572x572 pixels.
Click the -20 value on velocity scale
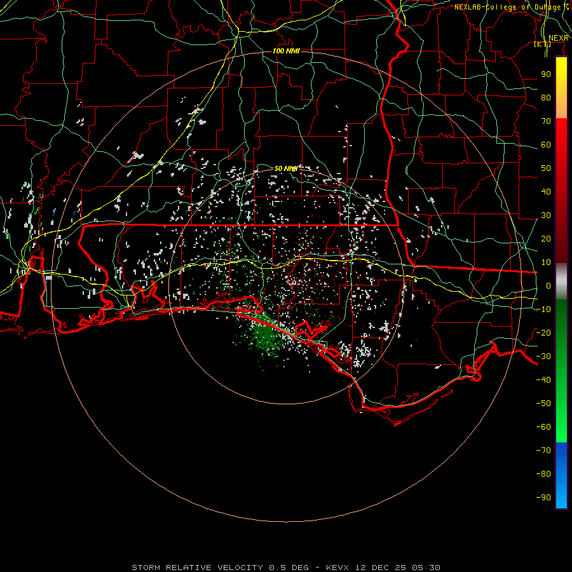(543, 333)
